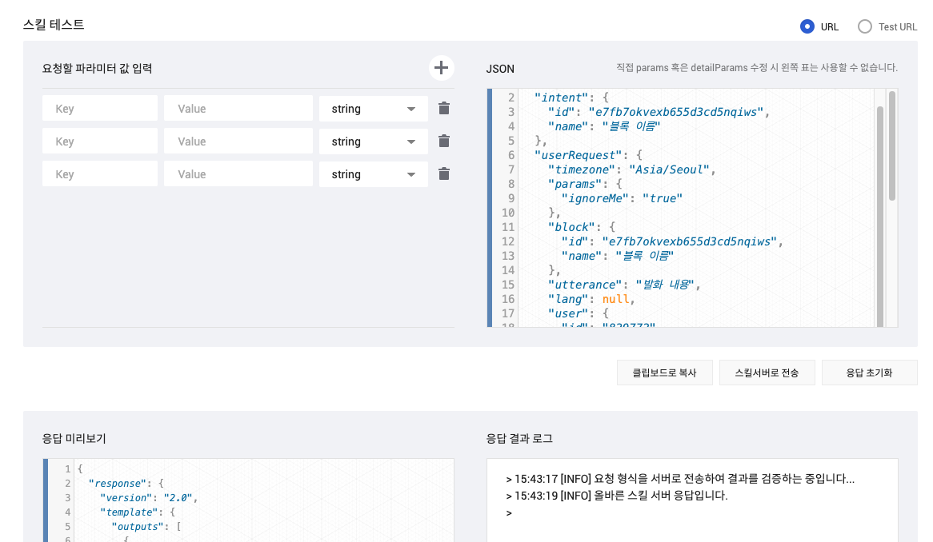Click the JSON panel outer scrollbar thumb

892,146
